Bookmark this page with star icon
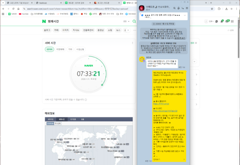The height and width of the screenshot is (165, 240). click(212, 9)
